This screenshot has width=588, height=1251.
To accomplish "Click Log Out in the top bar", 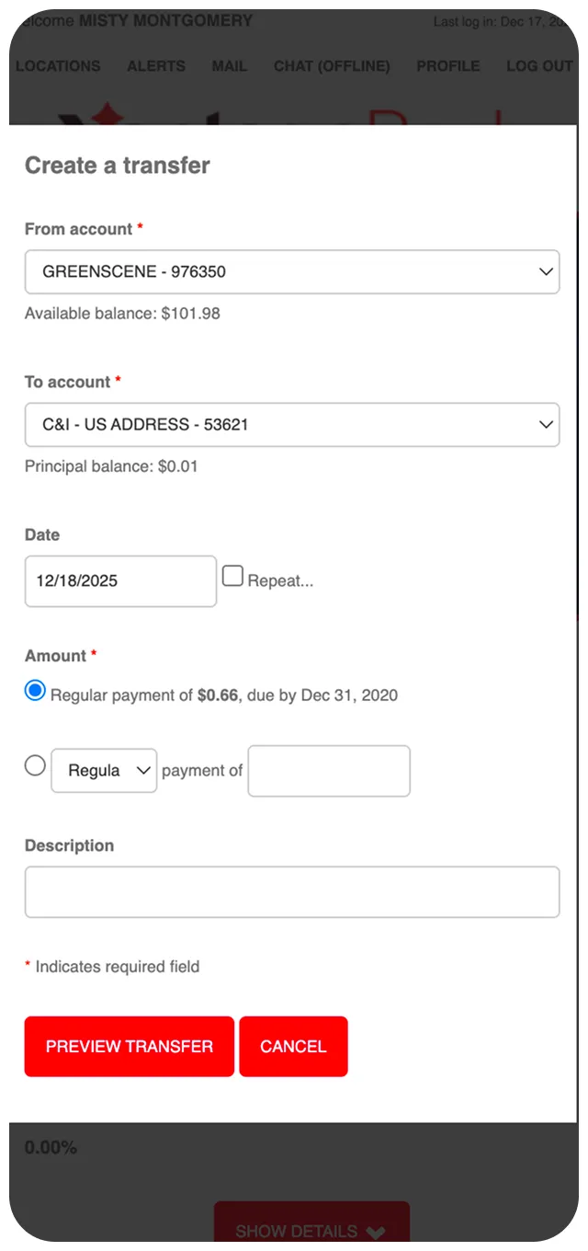I will [x=539, y=66].
